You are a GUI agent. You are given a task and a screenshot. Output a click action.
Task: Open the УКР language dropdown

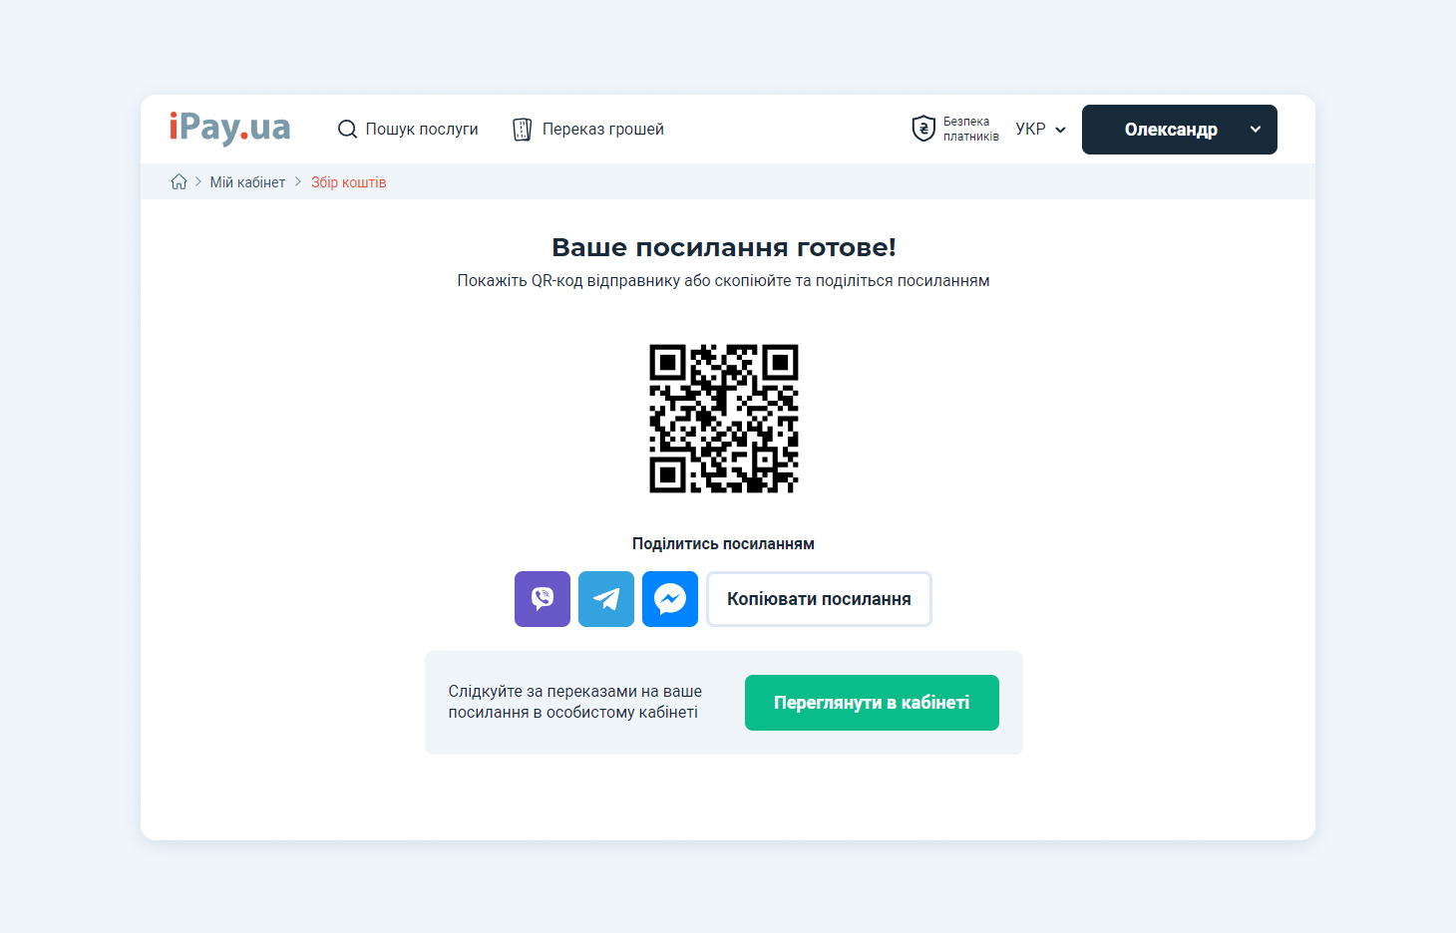click(x=1041, y=130)
